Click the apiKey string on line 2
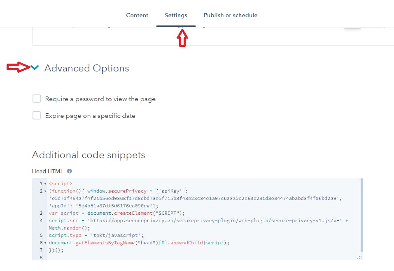The height and width of the screenshot is (271, 394). click(195, 198)
